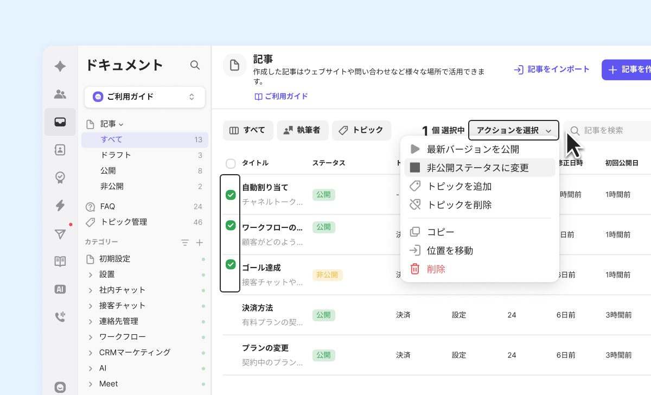The image size is (651, 395).
Task: Click the plus icon next to カテゴリー
Action: click(x=199, y=243)
